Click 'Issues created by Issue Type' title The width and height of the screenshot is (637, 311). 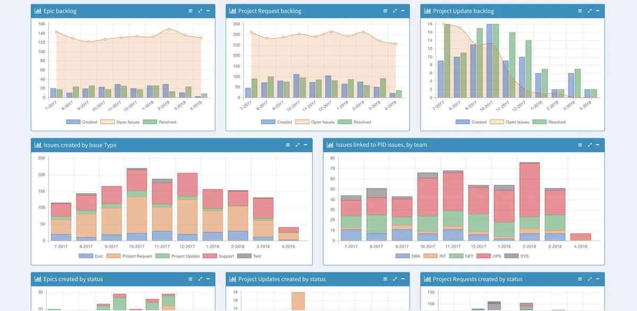tap(80, 145)
